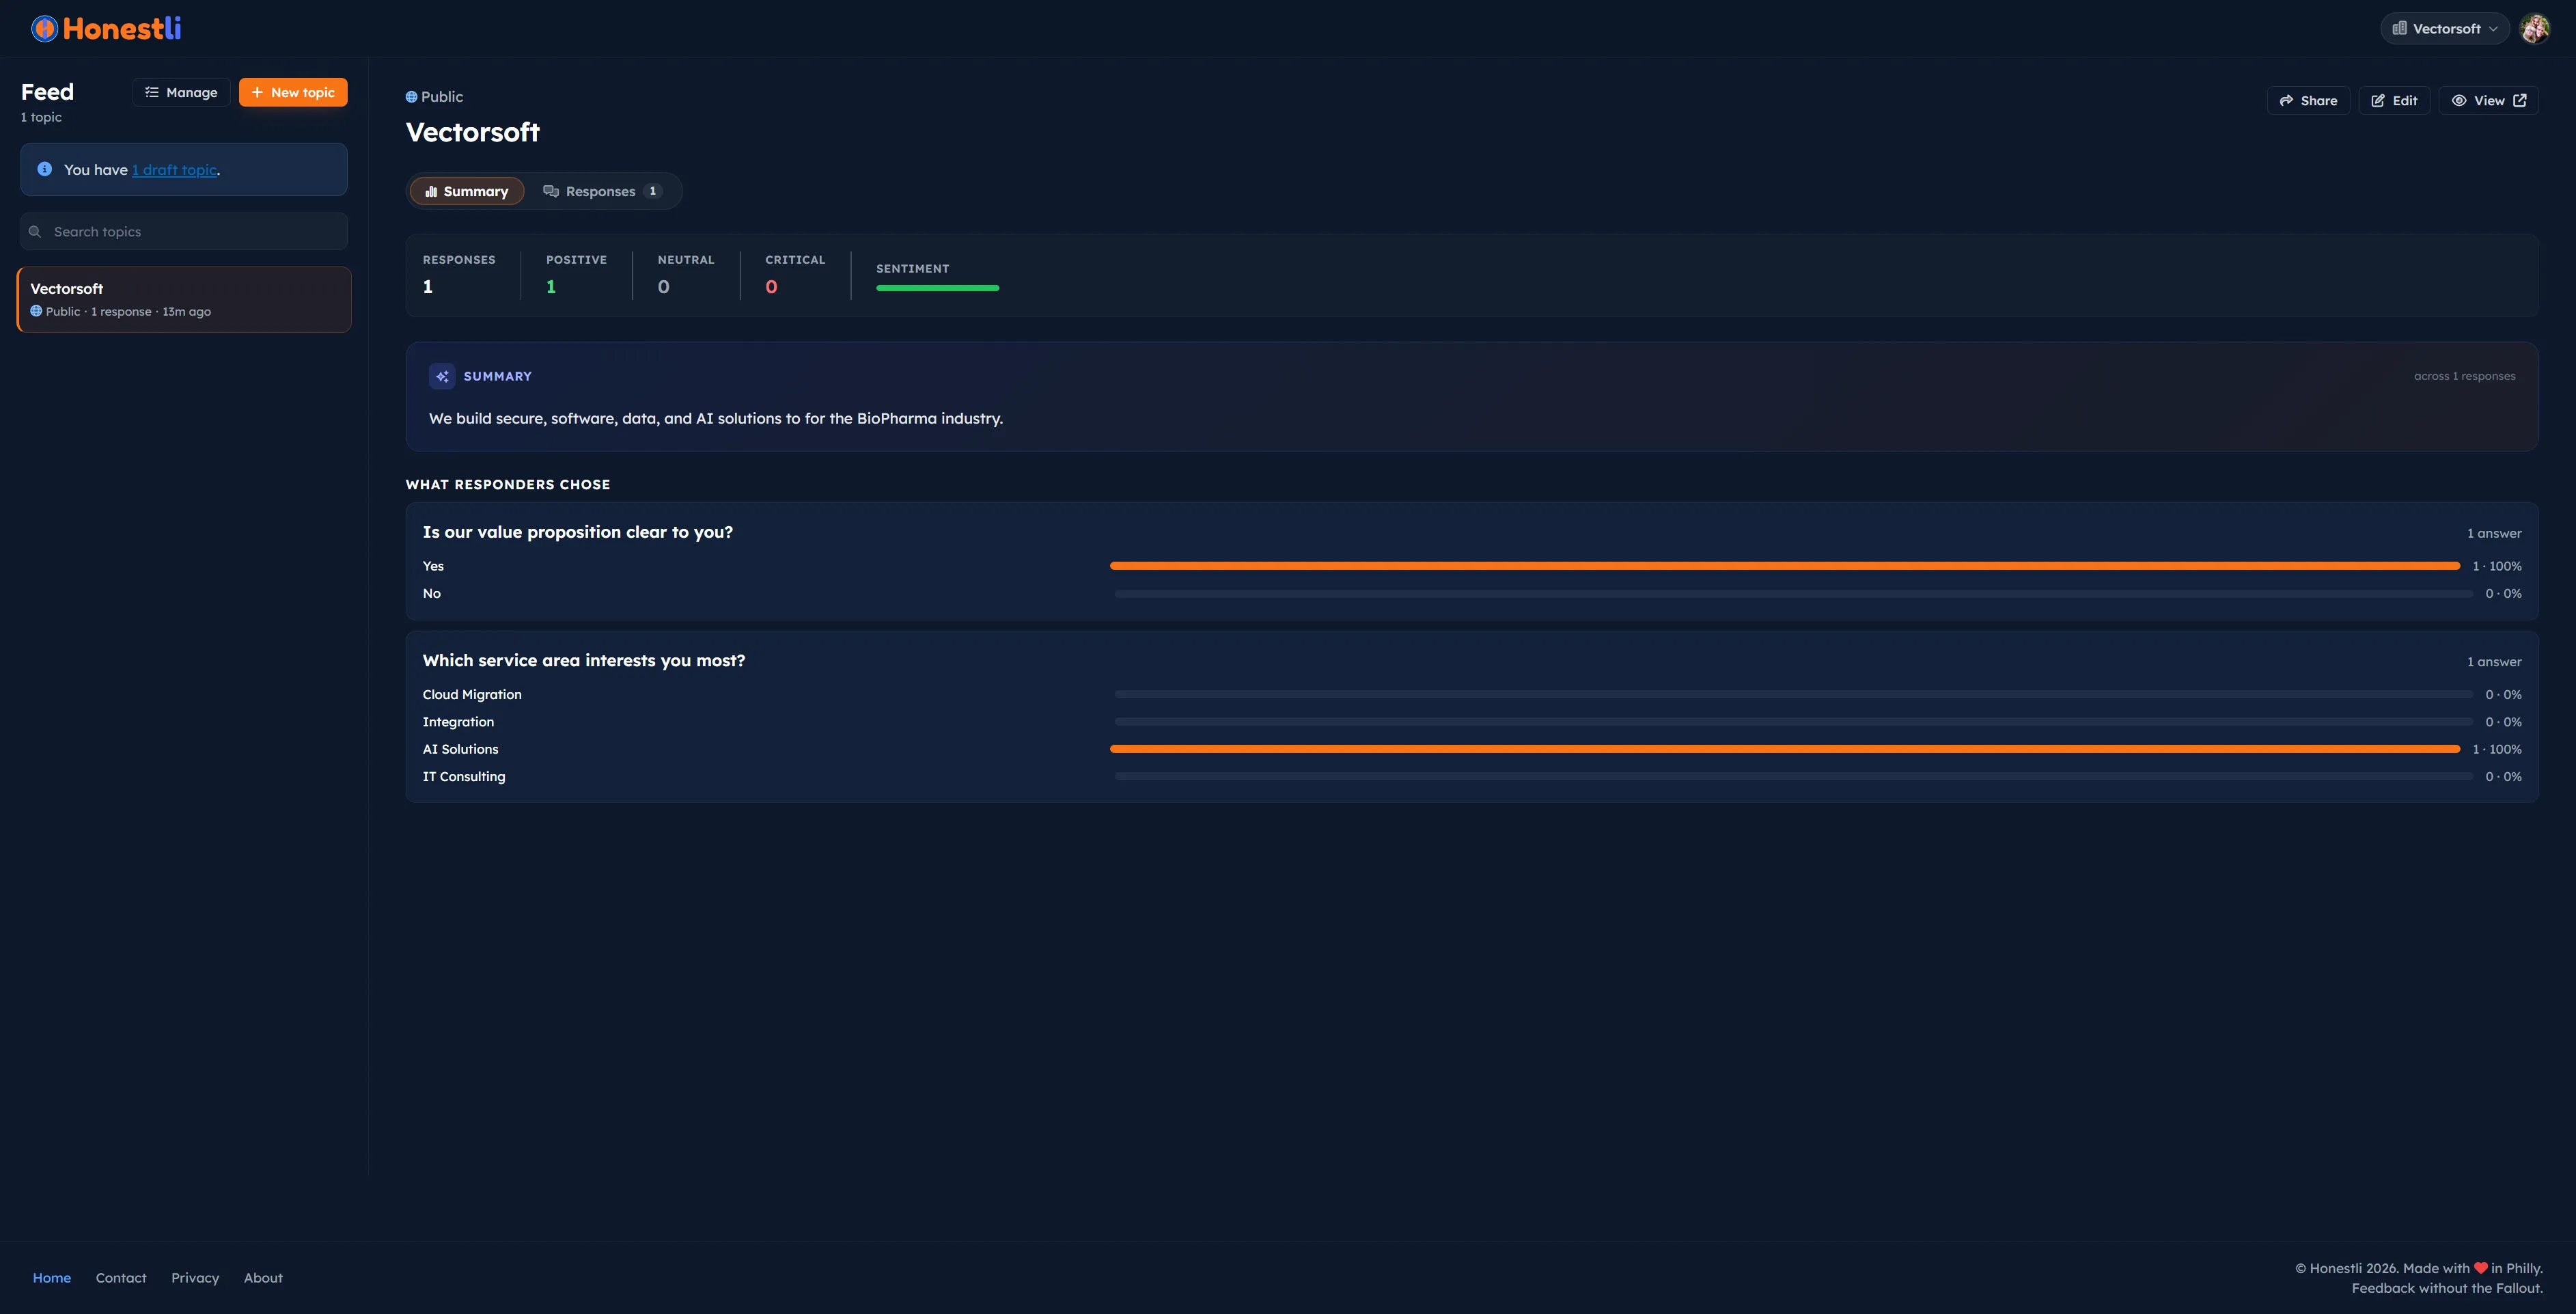This screenshot has height=1314, width=2576.
Task: Click the building icon in organization selector
Action: pyautogui.click(x=2399, y=28)
